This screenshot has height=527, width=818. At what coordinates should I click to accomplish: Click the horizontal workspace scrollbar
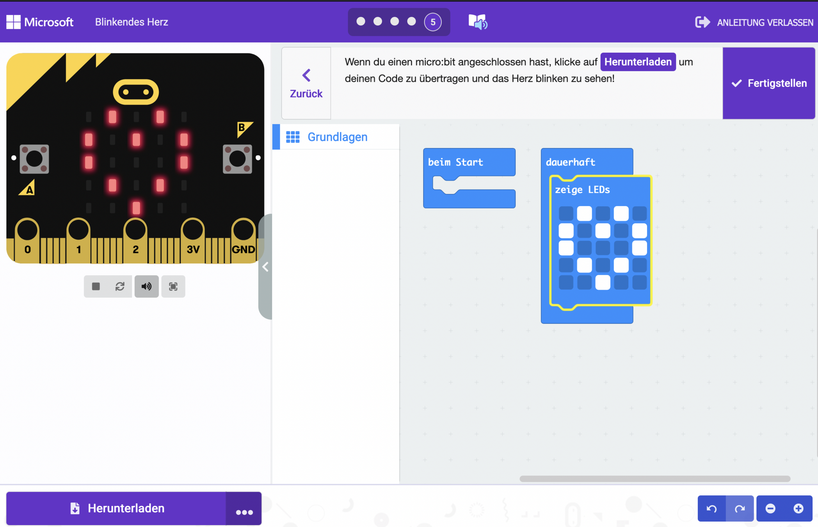point(655,479)
